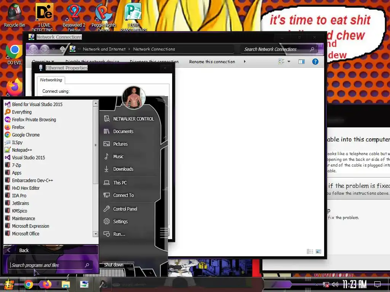Open the notification center icon
The image size is (390, 292).
tap(377, 284)
